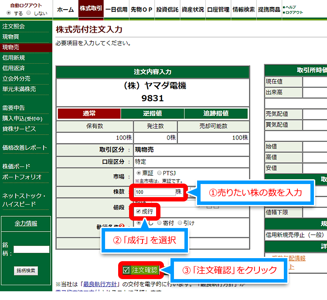
Task: Open ポートフォリオ in the sidebar
Action: (22, 177)
